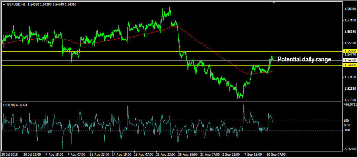This screenshot has height=158, width=358.
Task: Select the yellow 1.55000 price level label
Action: tap(350, 51)
